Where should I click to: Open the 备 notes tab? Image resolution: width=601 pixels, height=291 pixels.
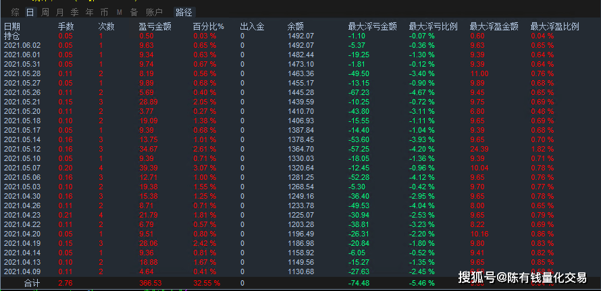(x=134, y=12)
